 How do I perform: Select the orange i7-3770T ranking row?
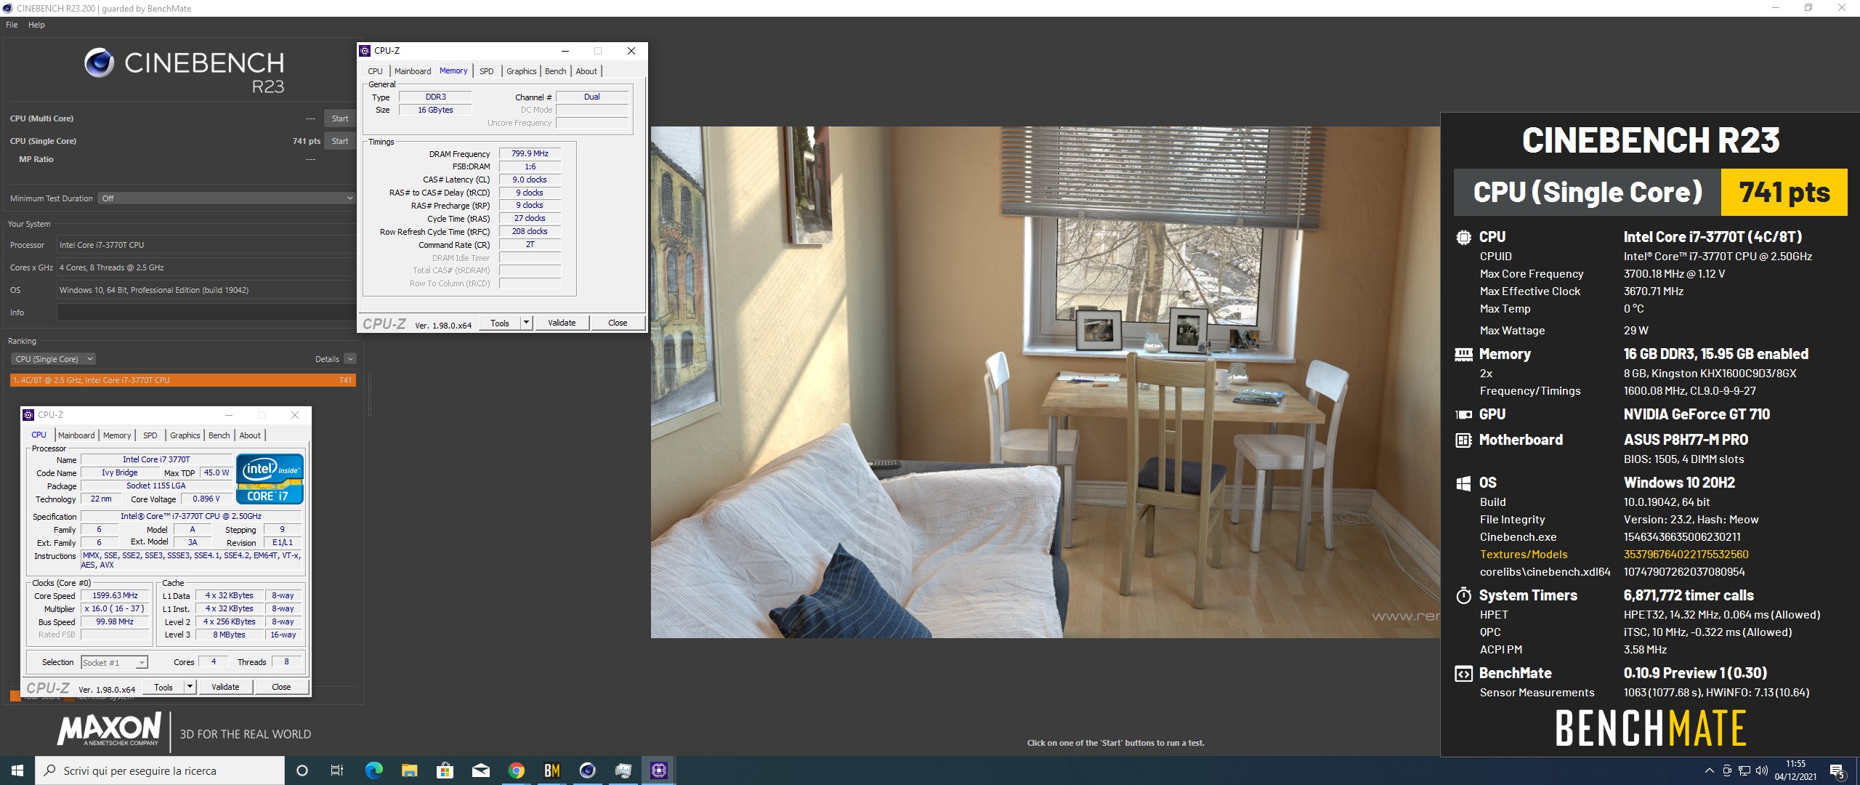tap(183, 380)
